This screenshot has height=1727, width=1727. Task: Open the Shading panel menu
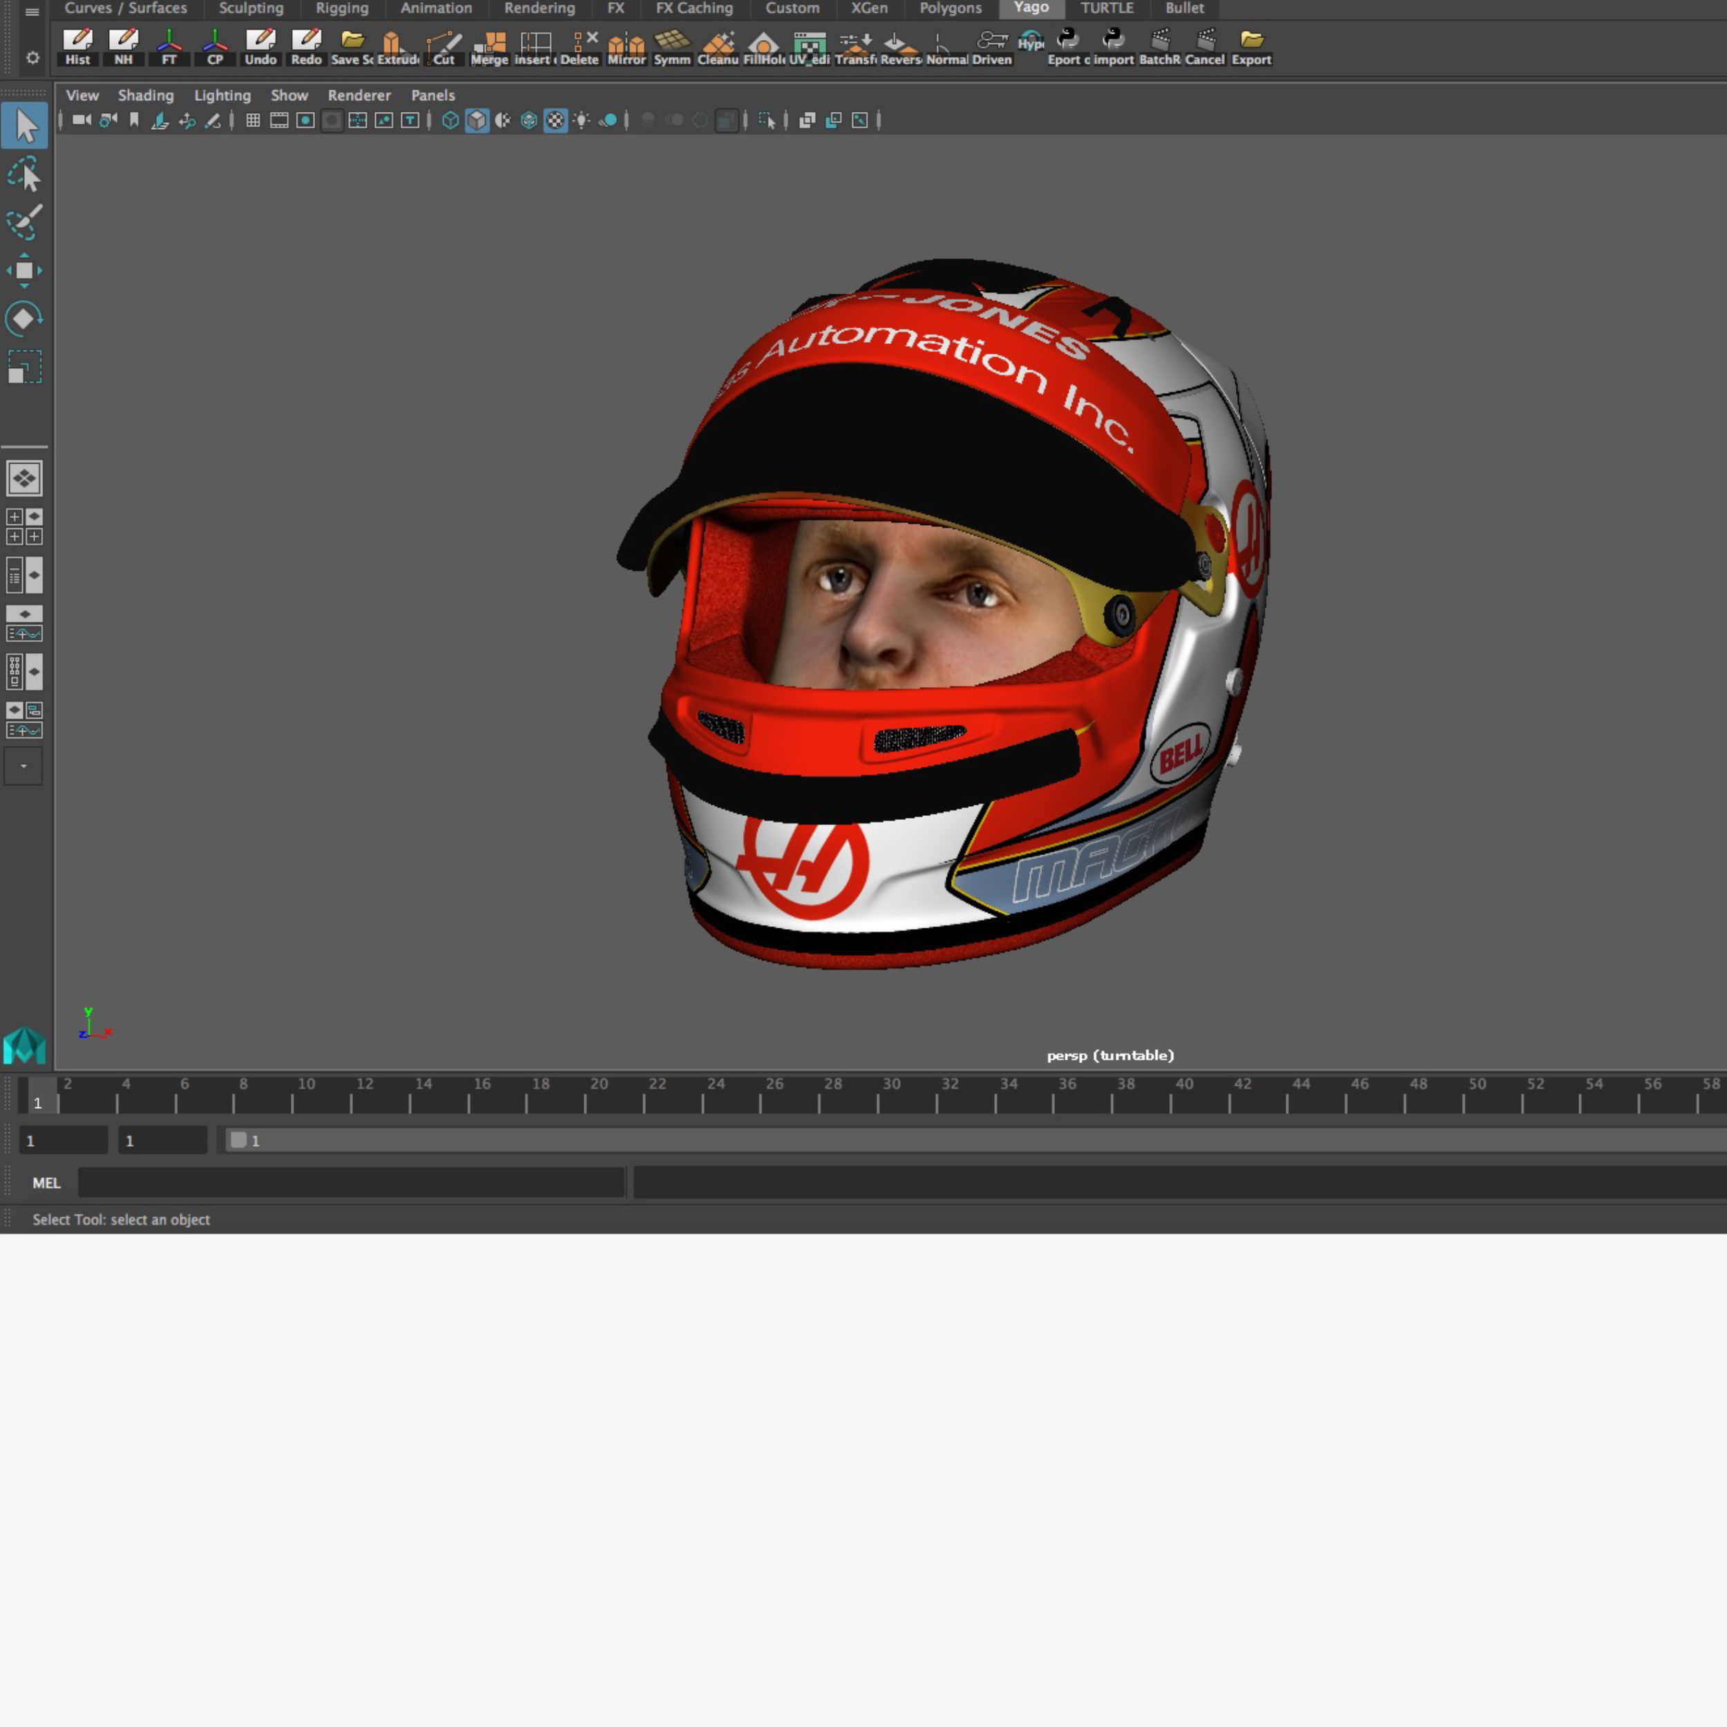point(146,95)
